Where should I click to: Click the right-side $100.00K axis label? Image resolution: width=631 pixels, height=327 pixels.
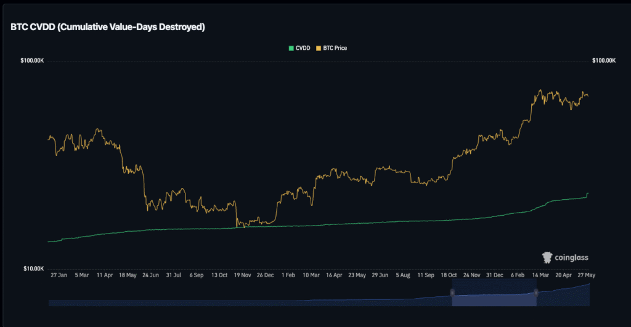tap(603, 61)
